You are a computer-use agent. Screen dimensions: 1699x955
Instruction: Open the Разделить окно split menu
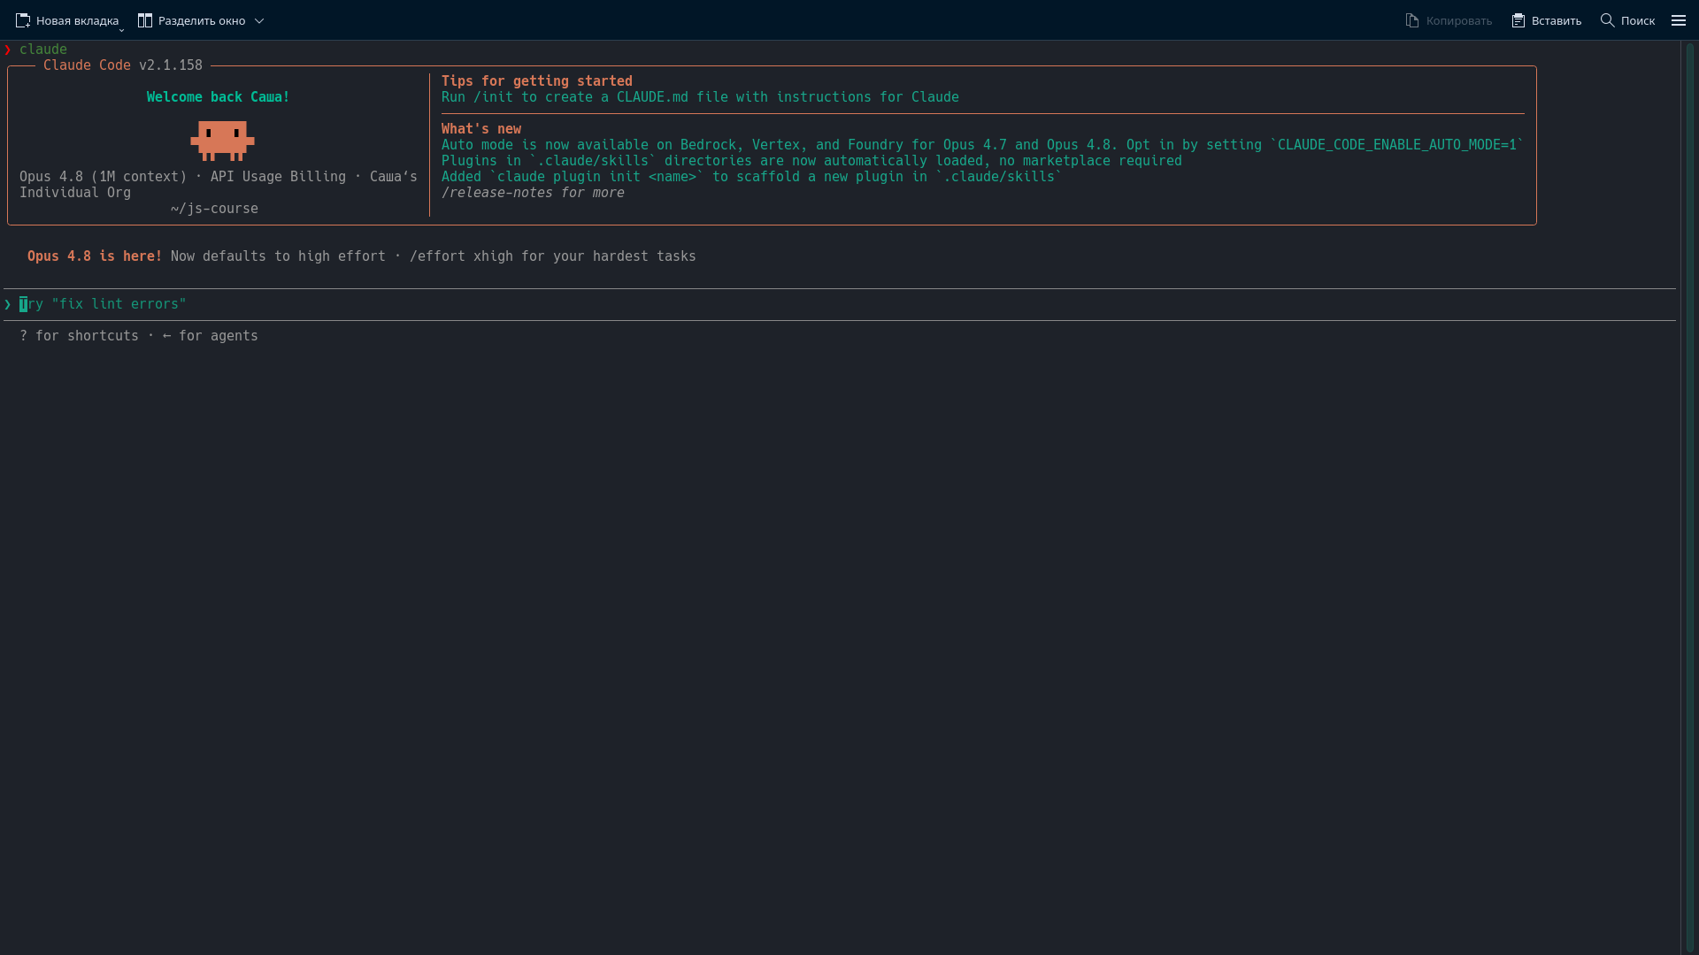201,20
